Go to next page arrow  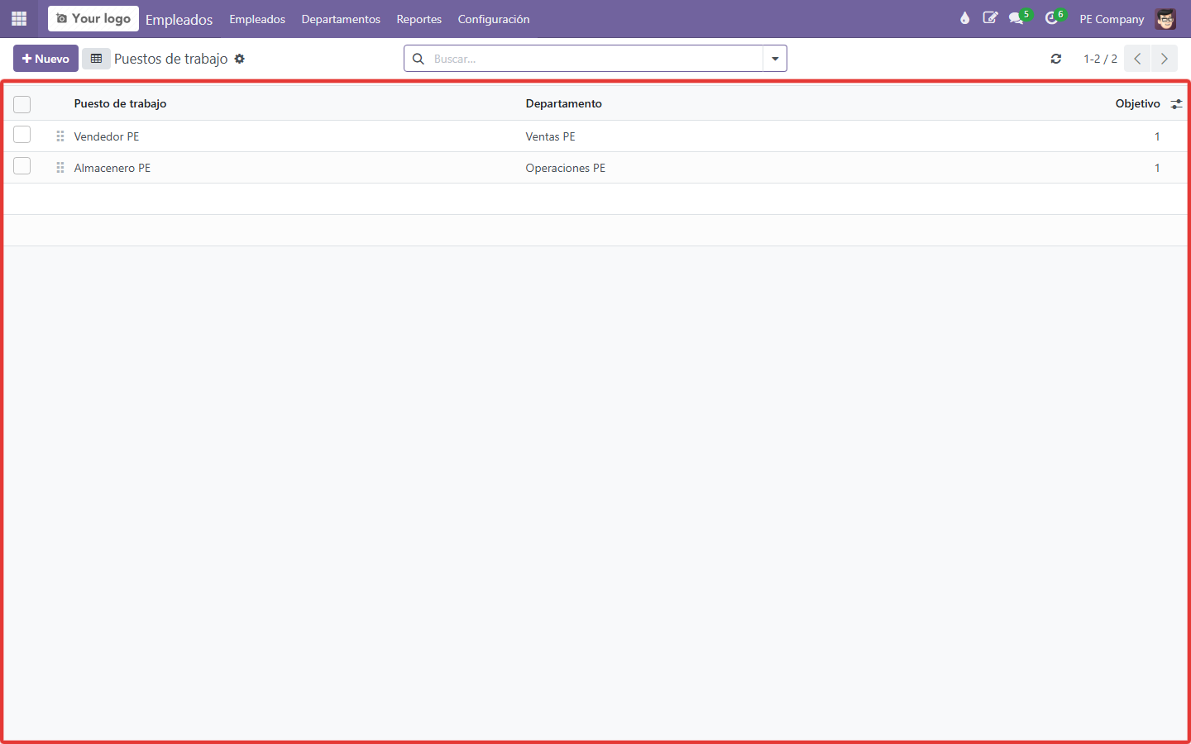pos(1164,59)
